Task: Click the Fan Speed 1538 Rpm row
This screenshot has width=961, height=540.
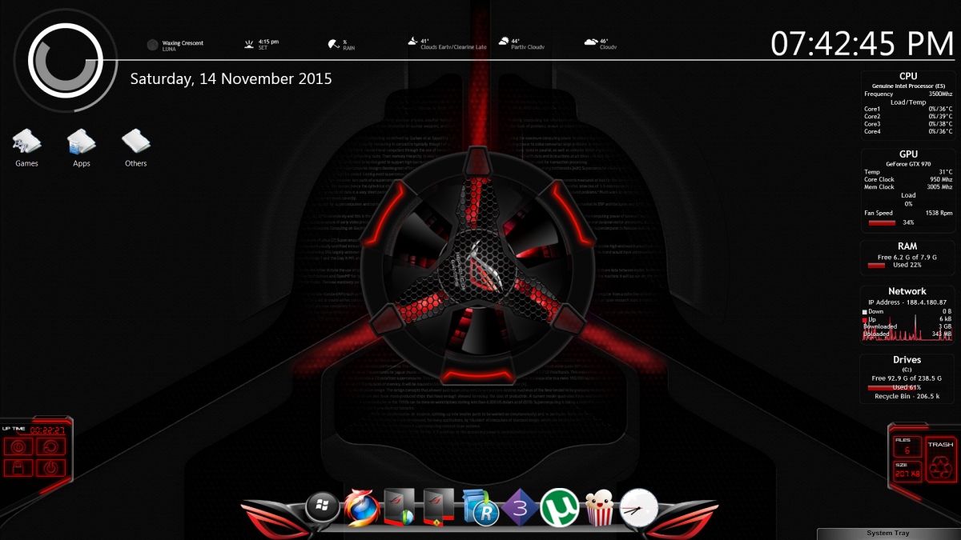Action: 907,213
